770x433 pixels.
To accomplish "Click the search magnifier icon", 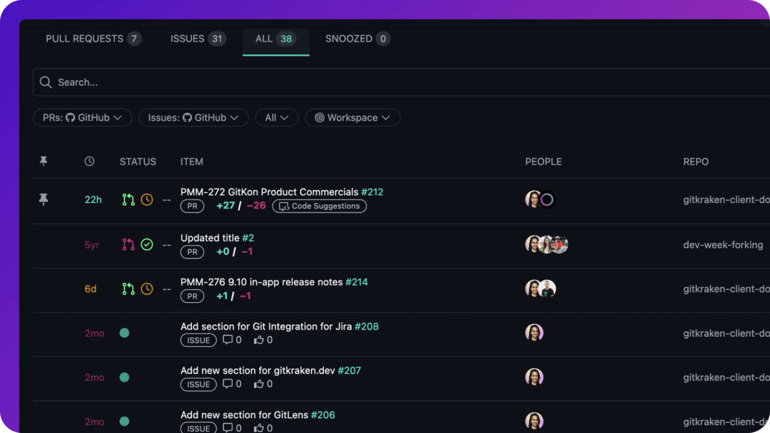I will tap(46, 82).
